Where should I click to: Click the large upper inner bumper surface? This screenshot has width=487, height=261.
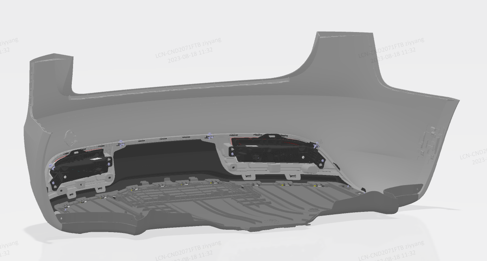[243, 110]
